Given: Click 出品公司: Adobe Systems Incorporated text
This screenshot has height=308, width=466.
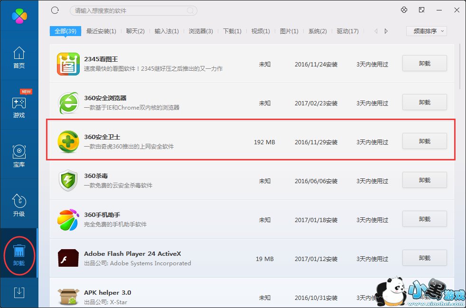Looking at the screenshot, I should click(137, 263).
